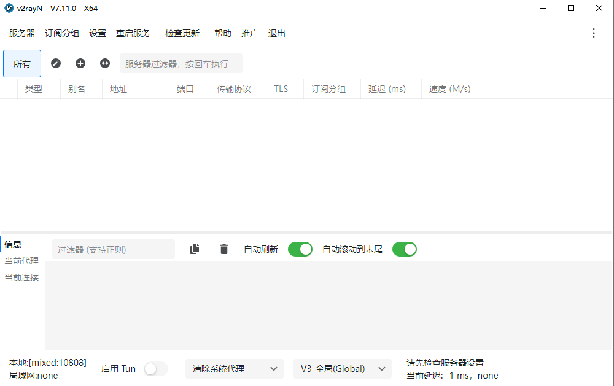Click 检查更新 to check for updates
This screenshot has height=386, width=614.
(x=182, y=33)
